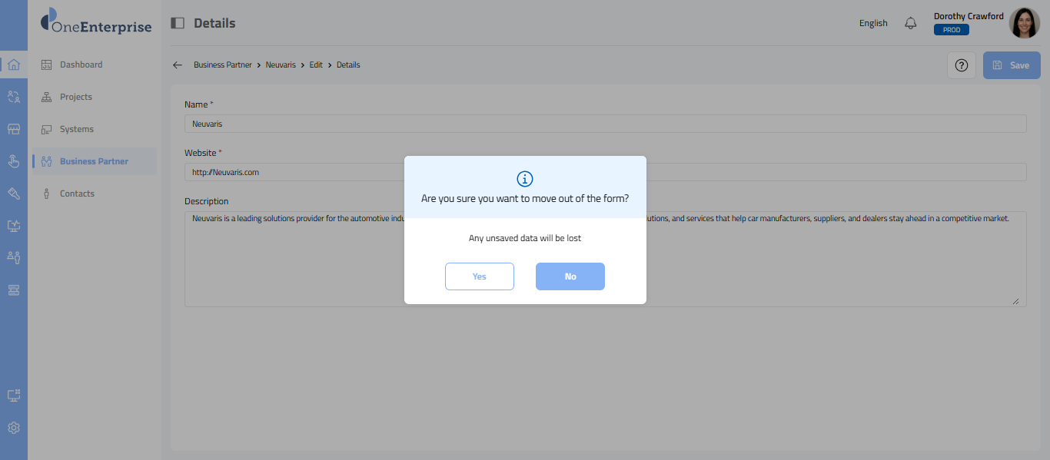Image resolution: width=1050 pixels, height=460 pixels.
Task: Select the hand pointer icon in left rail
Action: pyautogui.click(x=13, y=161)
